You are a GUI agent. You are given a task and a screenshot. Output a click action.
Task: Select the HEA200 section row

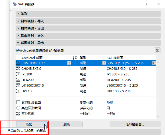point(86,80)
